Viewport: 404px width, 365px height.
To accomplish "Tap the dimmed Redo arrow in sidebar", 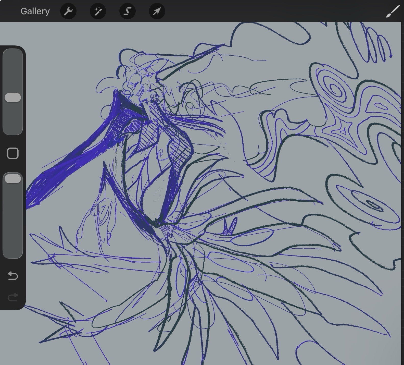I will click(13, 297).
